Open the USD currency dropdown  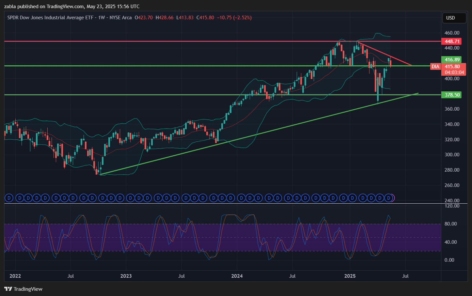point(454,18)
